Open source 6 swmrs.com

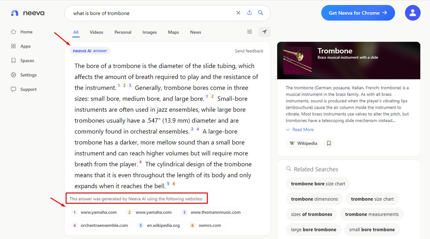click(207, 225)
